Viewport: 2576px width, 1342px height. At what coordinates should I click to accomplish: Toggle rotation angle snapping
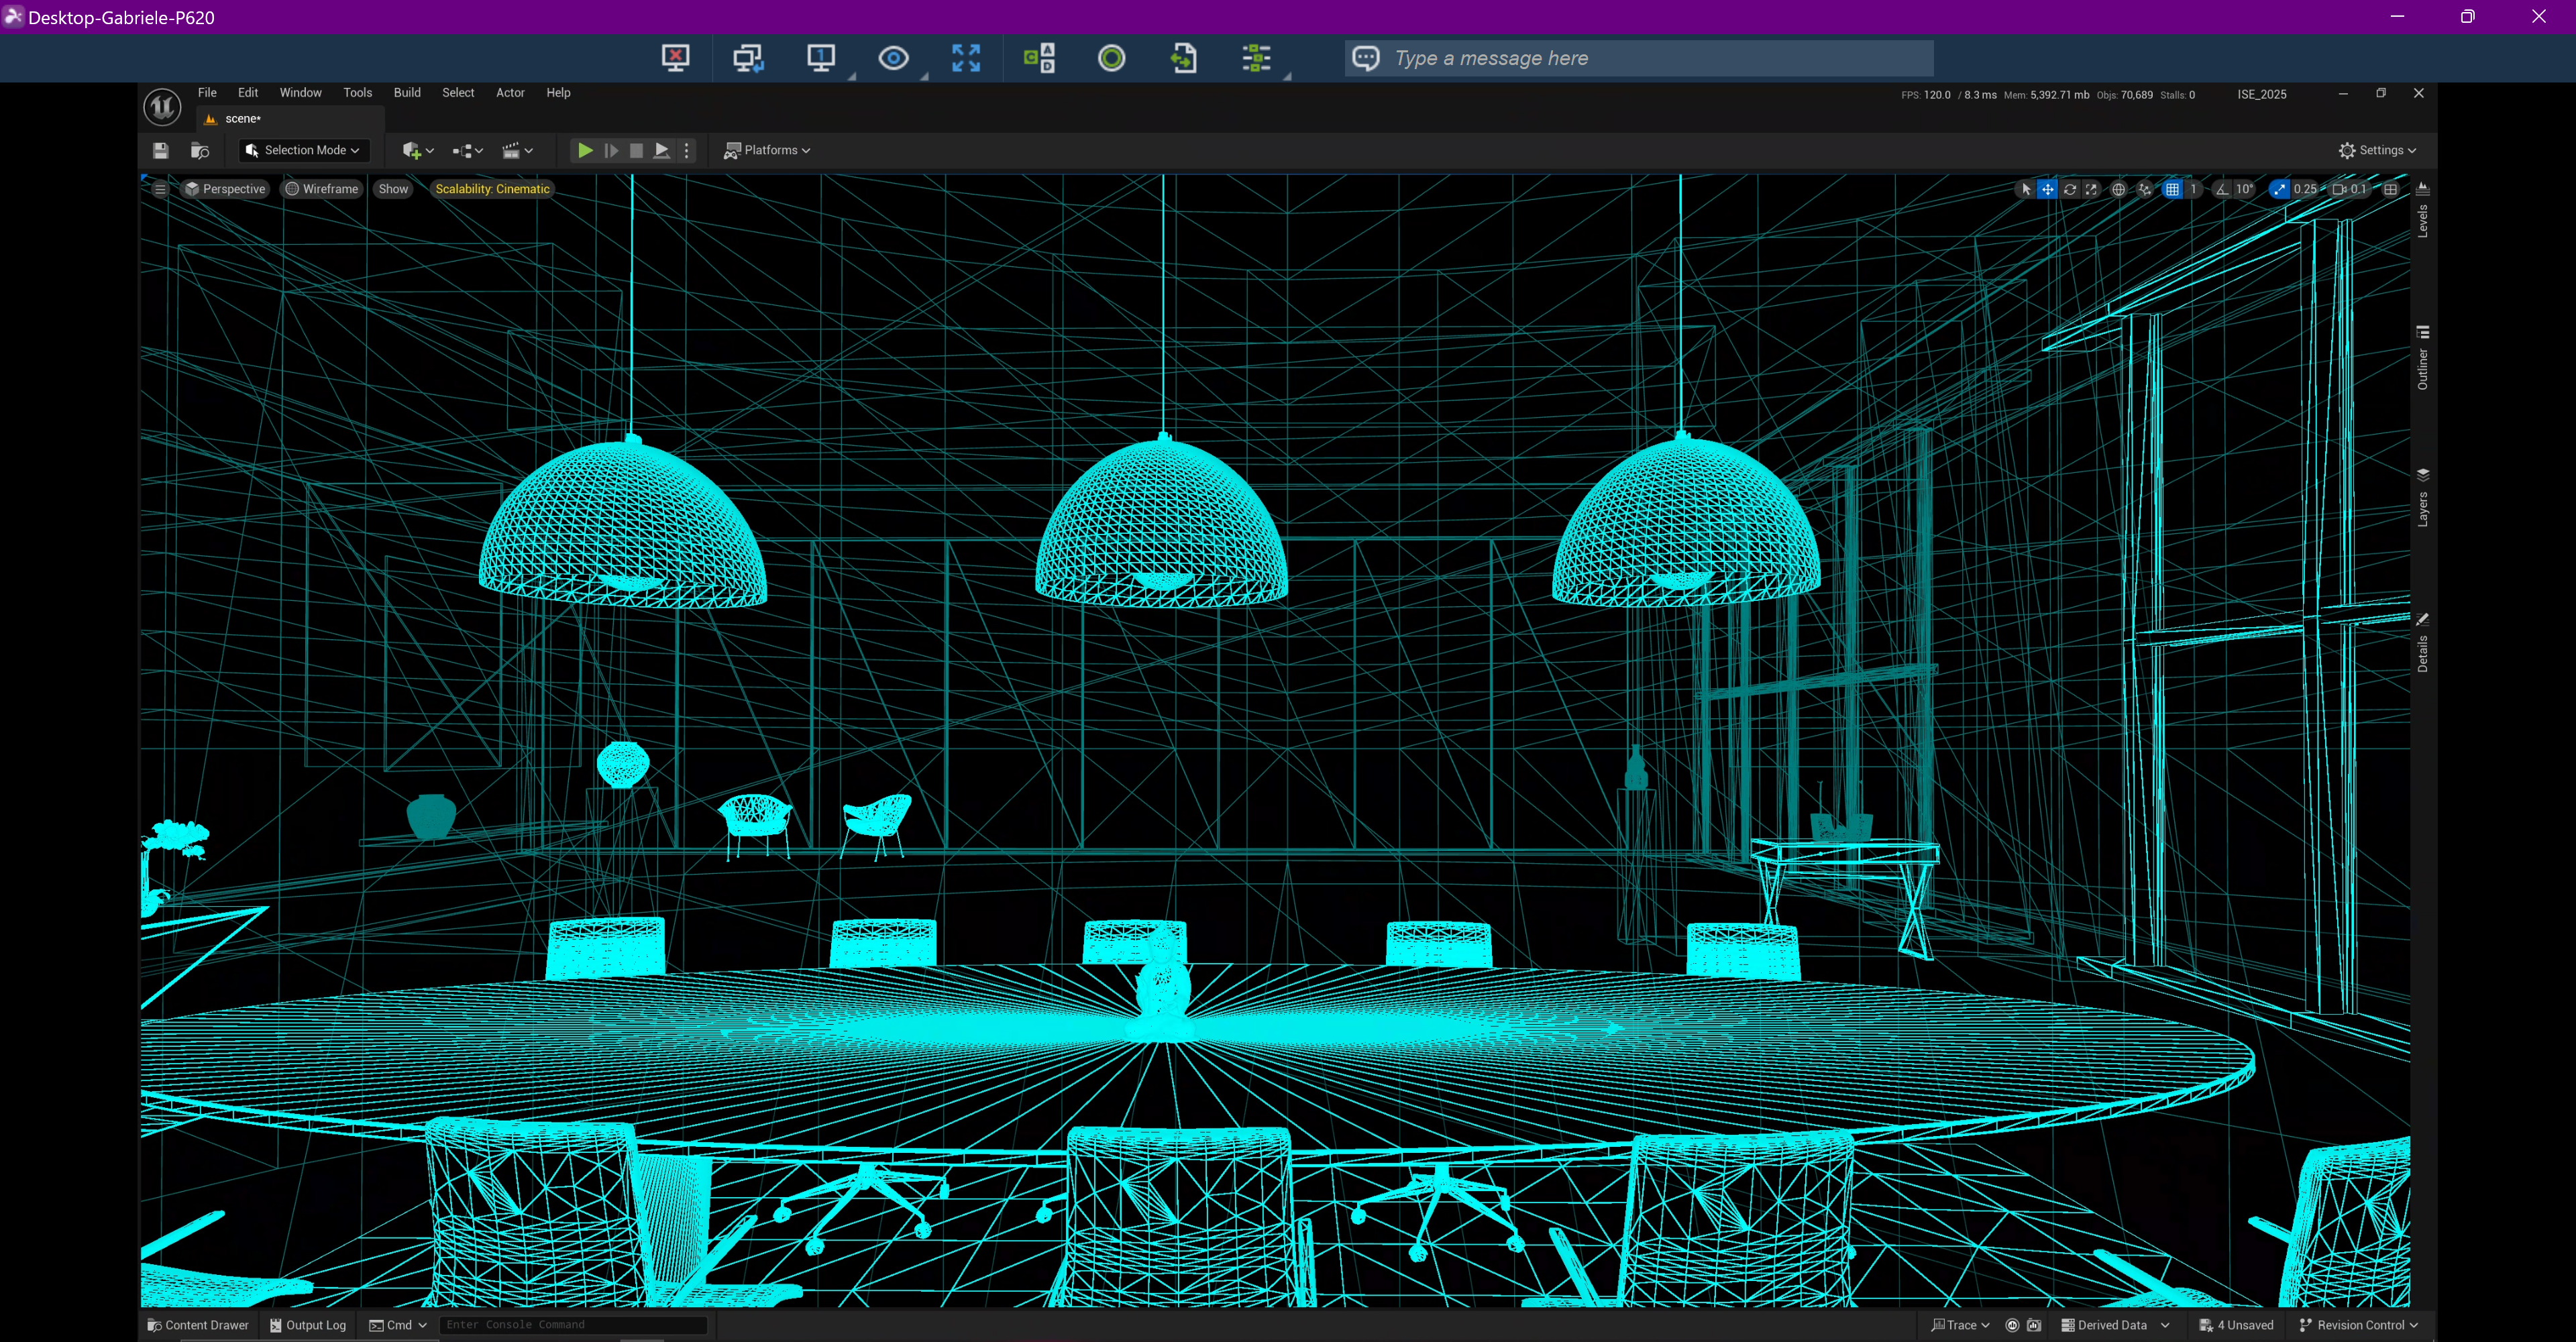(2222, 189)
